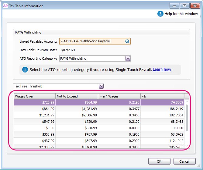203x170 pixels.
Task: Click the blue info icon beside ATO note
Action: [x=25, y=70]
